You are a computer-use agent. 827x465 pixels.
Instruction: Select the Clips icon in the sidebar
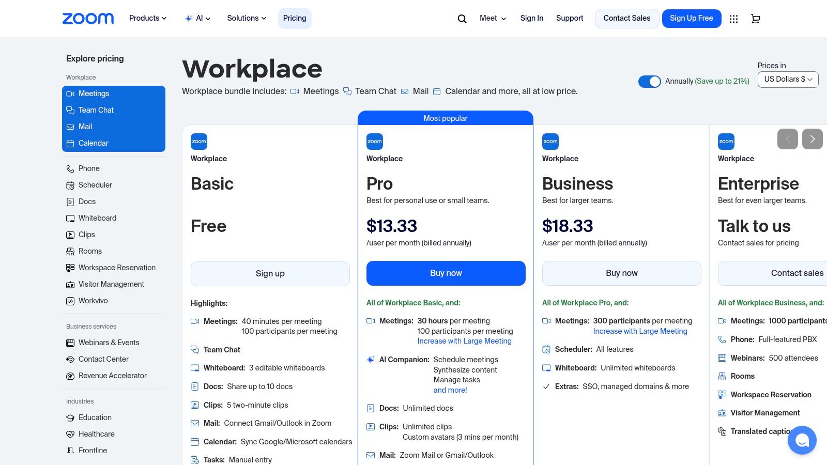(70, 235)
